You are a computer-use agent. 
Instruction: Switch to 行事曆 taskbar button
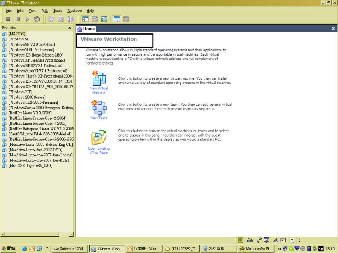[x=144, y=249]
